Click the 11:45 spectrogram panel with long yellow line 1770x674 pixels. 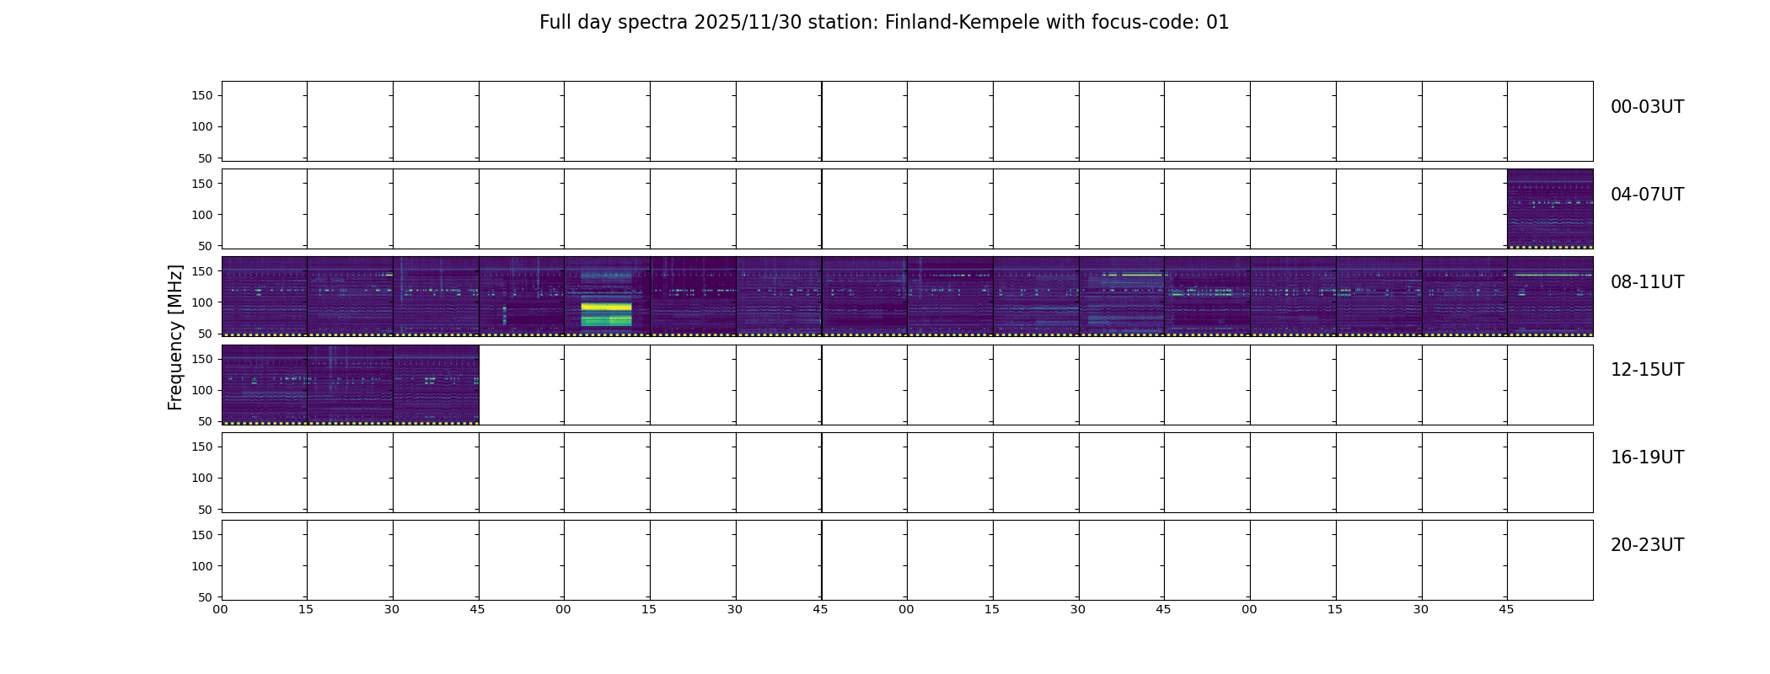coord(1550,297)
